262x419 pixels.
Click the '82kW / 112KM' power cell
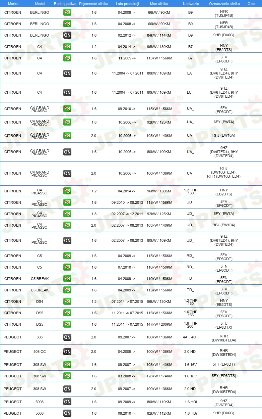click(159, 413)
